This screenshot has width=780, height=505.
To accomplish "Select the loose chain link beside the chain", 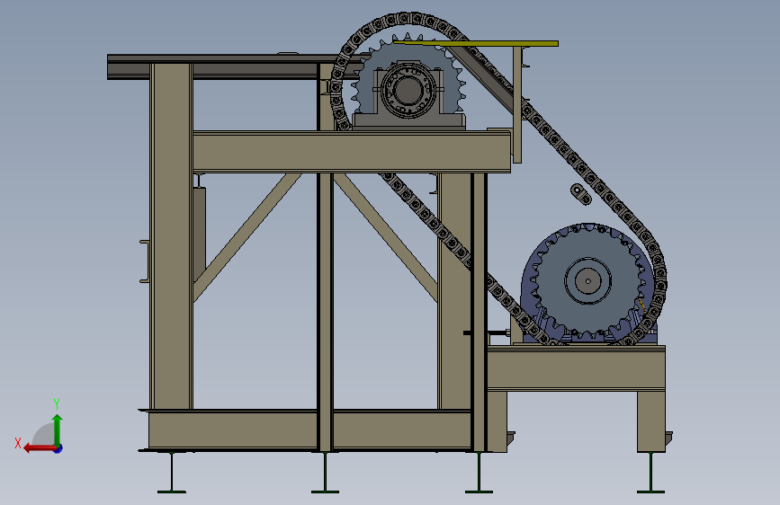I will [581, 194].
